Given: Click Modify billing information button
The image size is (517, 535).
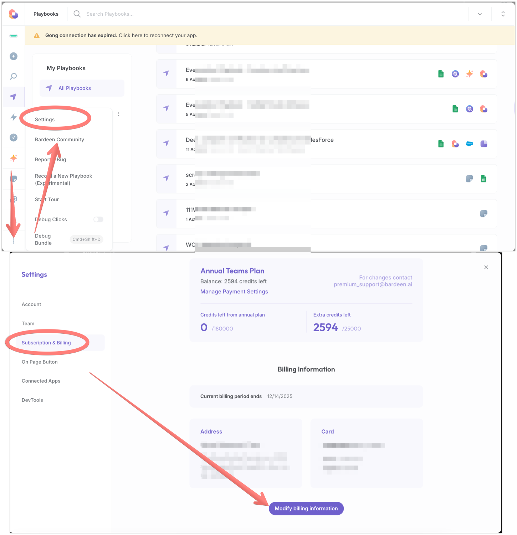Looking at the screenshot, I should point(306,509).
